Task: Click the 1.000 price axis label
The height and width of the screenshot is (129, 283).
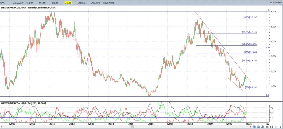Action: point(274,86)
